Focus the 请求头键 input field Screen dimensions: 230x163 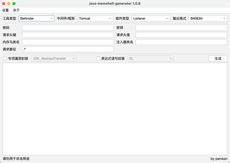click(68, 35)
